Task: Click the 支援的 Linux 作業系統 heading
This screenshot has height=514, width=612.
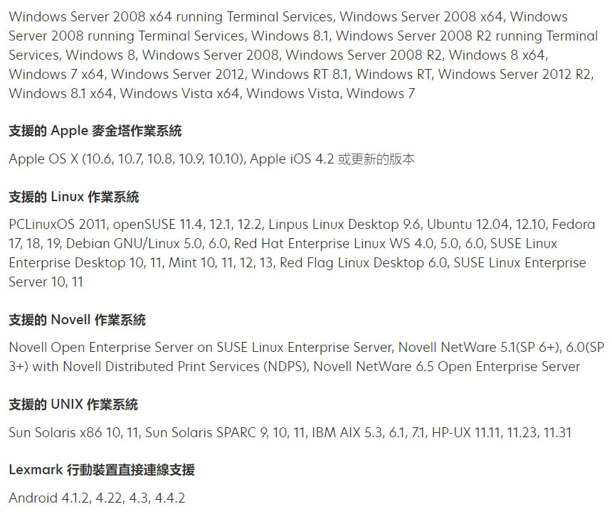Action: (74, 196)
